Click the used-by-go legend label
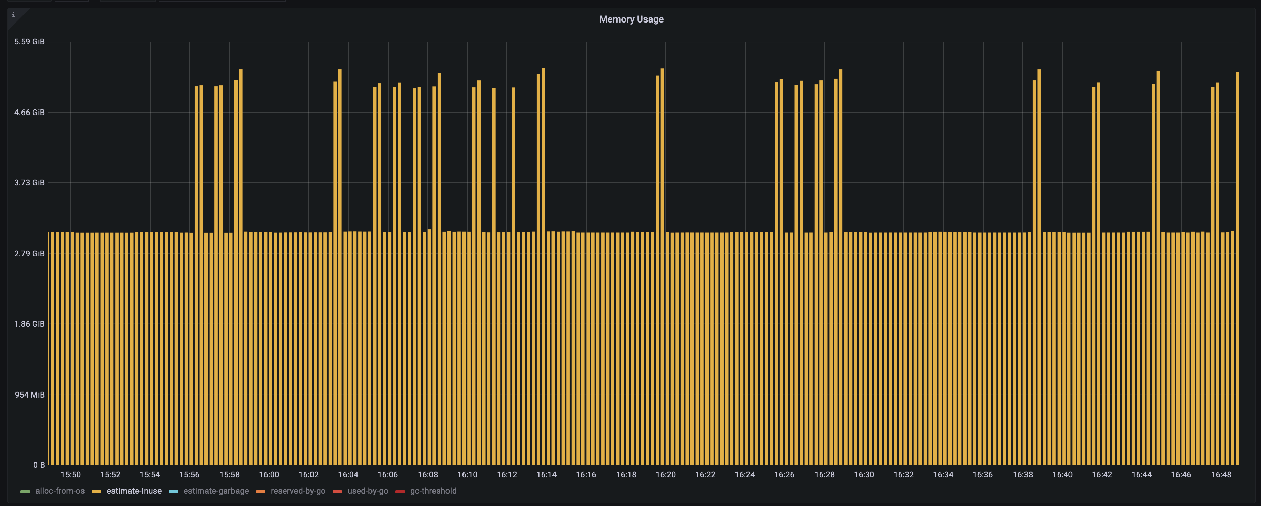This screenshot has height=506, width=1261. click(368, 491)
